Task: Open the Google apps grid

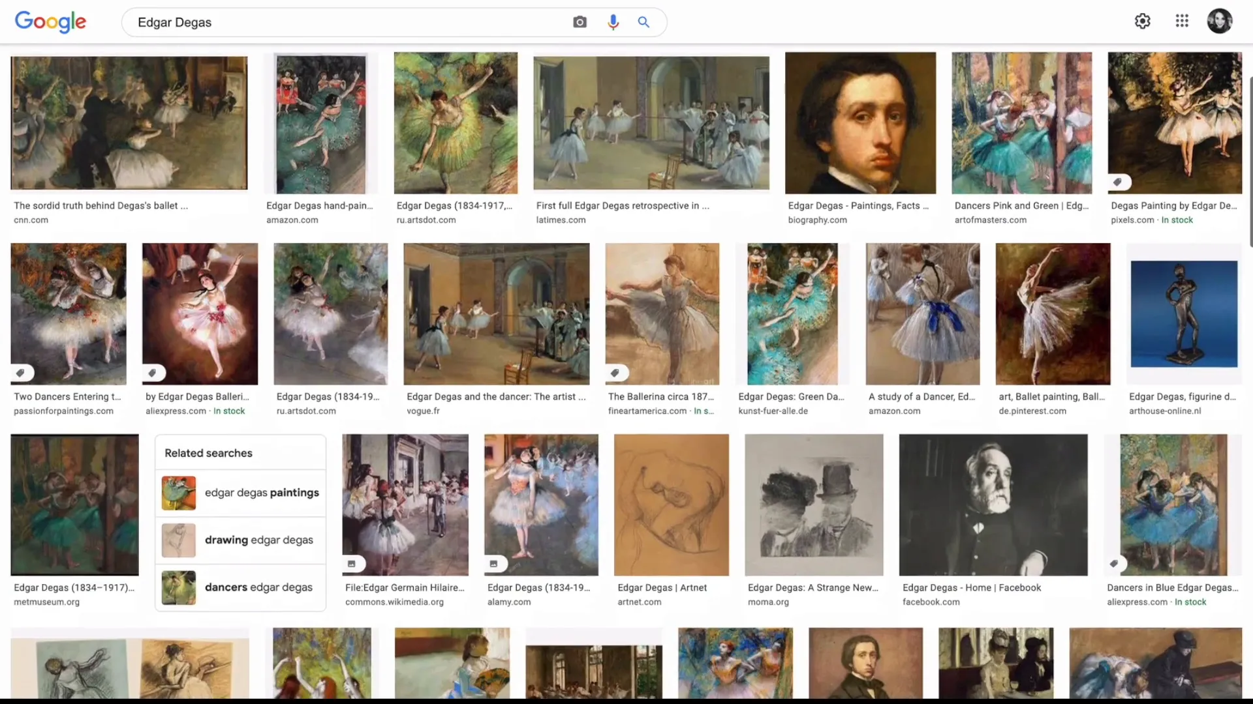Action: 1182,22
